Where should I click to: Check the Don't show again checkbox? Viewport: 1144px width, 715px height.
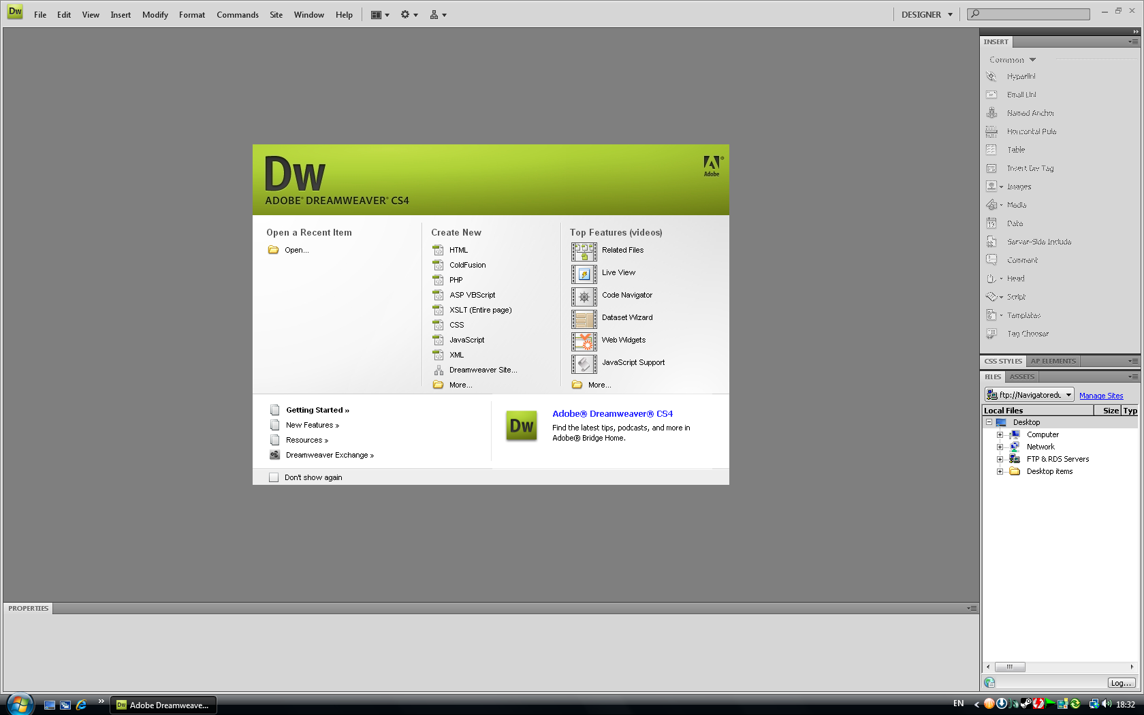pyautogui.click(x=274, y=477)
